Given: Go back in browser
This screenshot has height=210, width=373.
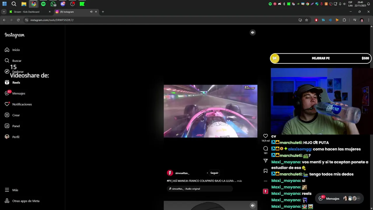Looking at the screenshot, I should pyautogui.click(x=4, y=20).
